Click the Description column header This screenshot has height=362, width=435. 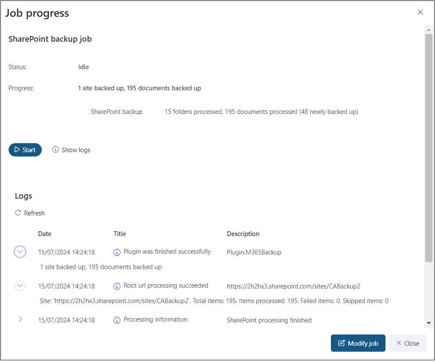point(243,234)
